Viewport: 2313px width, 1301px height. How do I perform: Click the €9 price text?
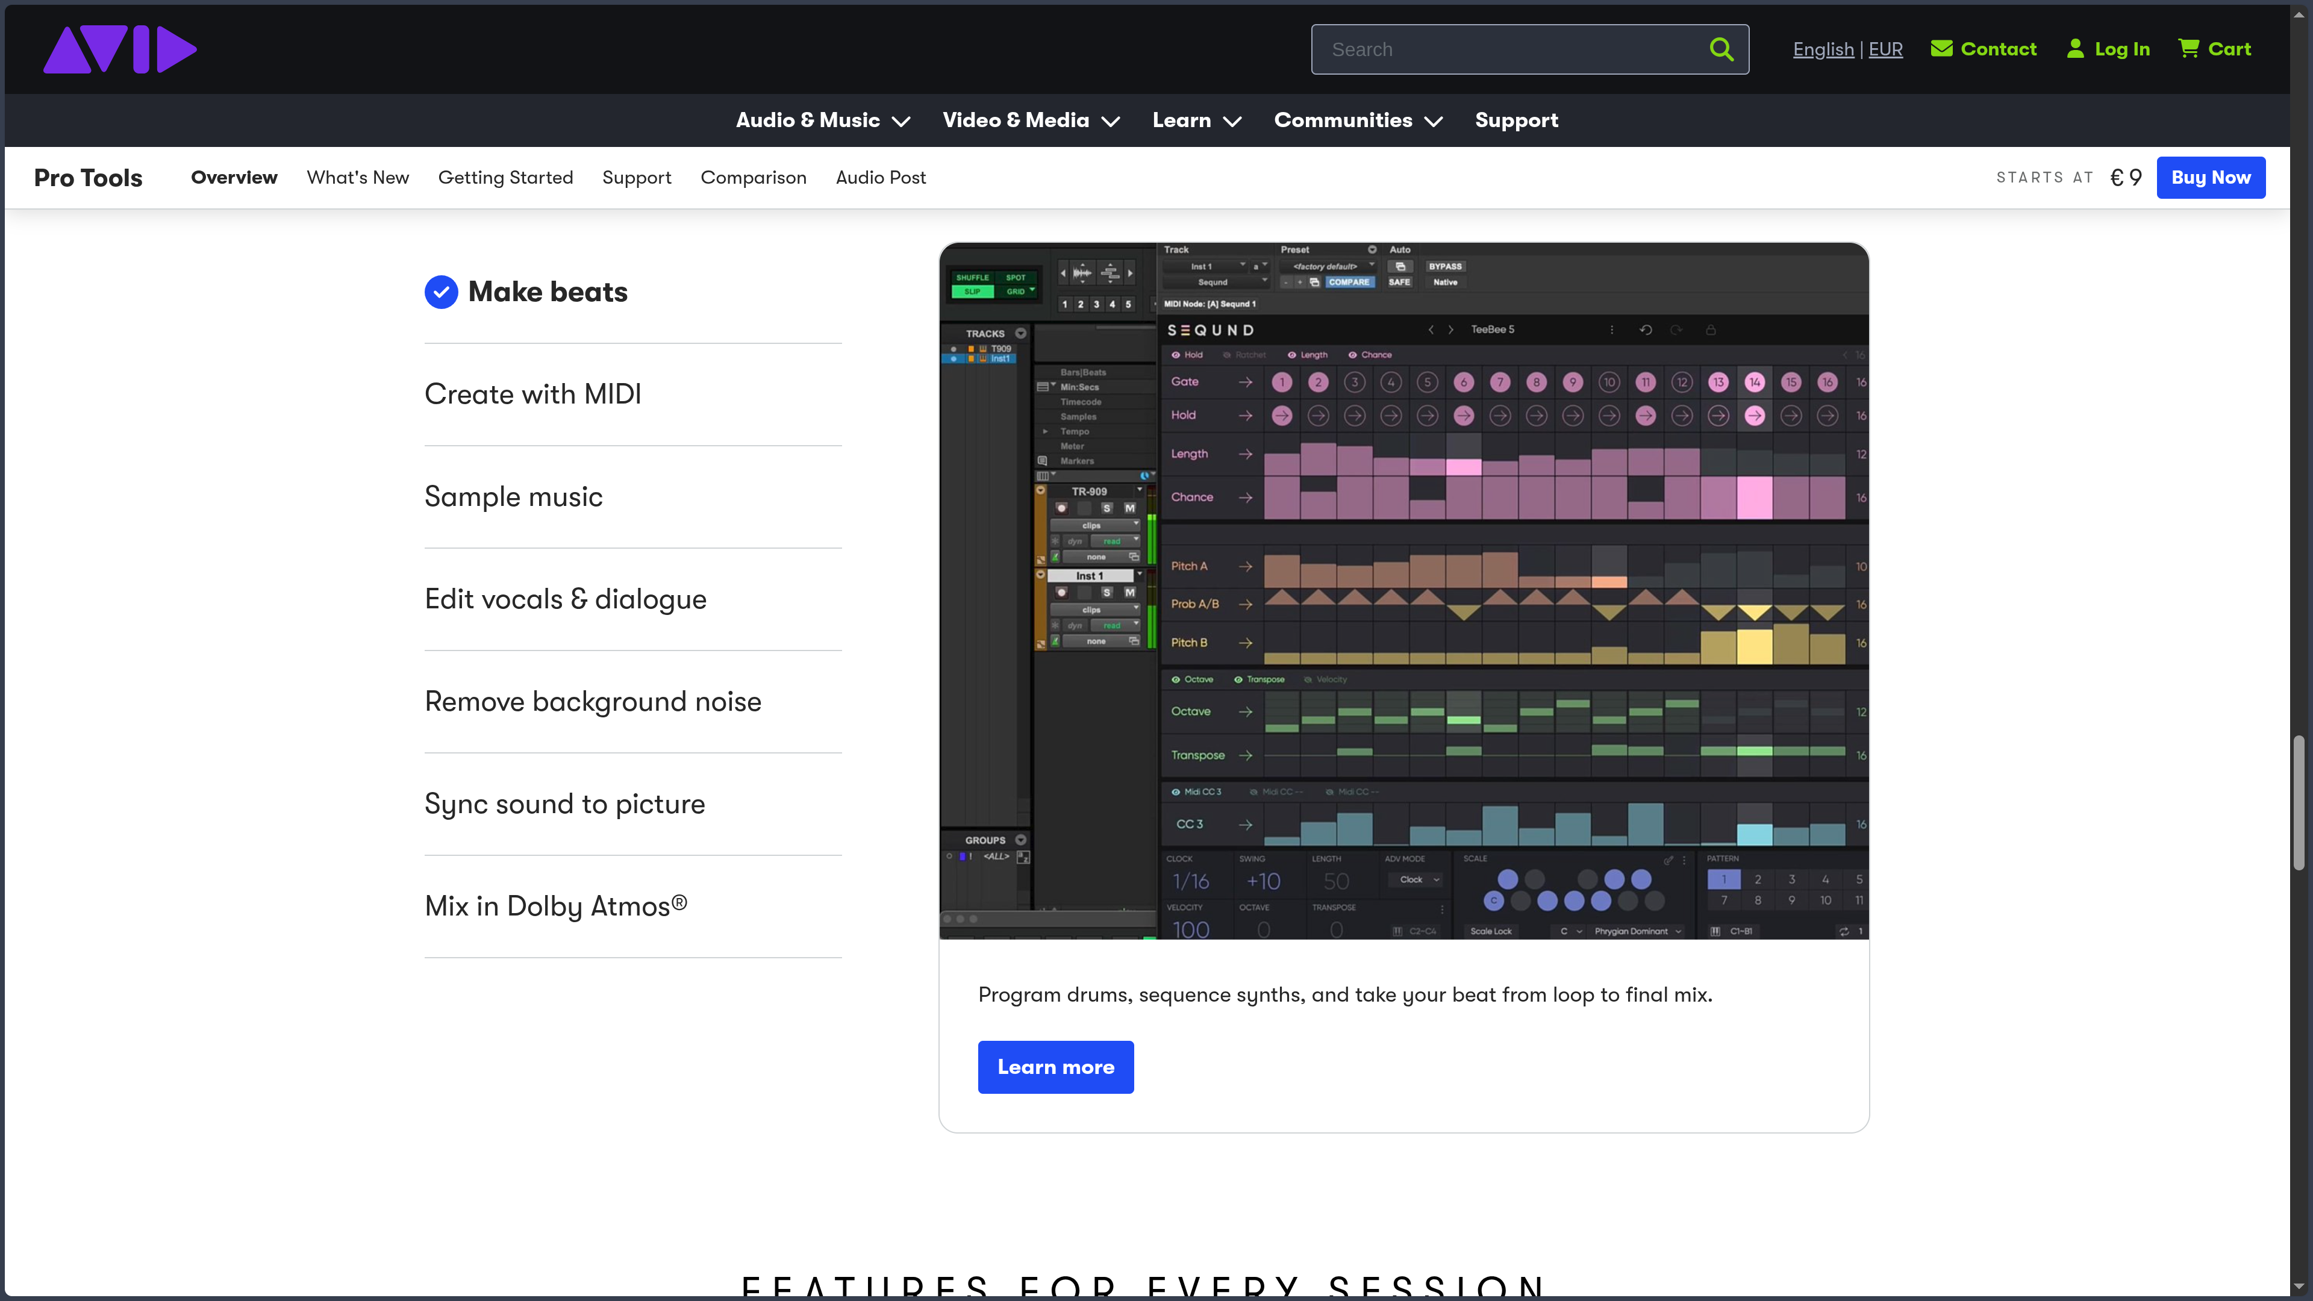2125,178
